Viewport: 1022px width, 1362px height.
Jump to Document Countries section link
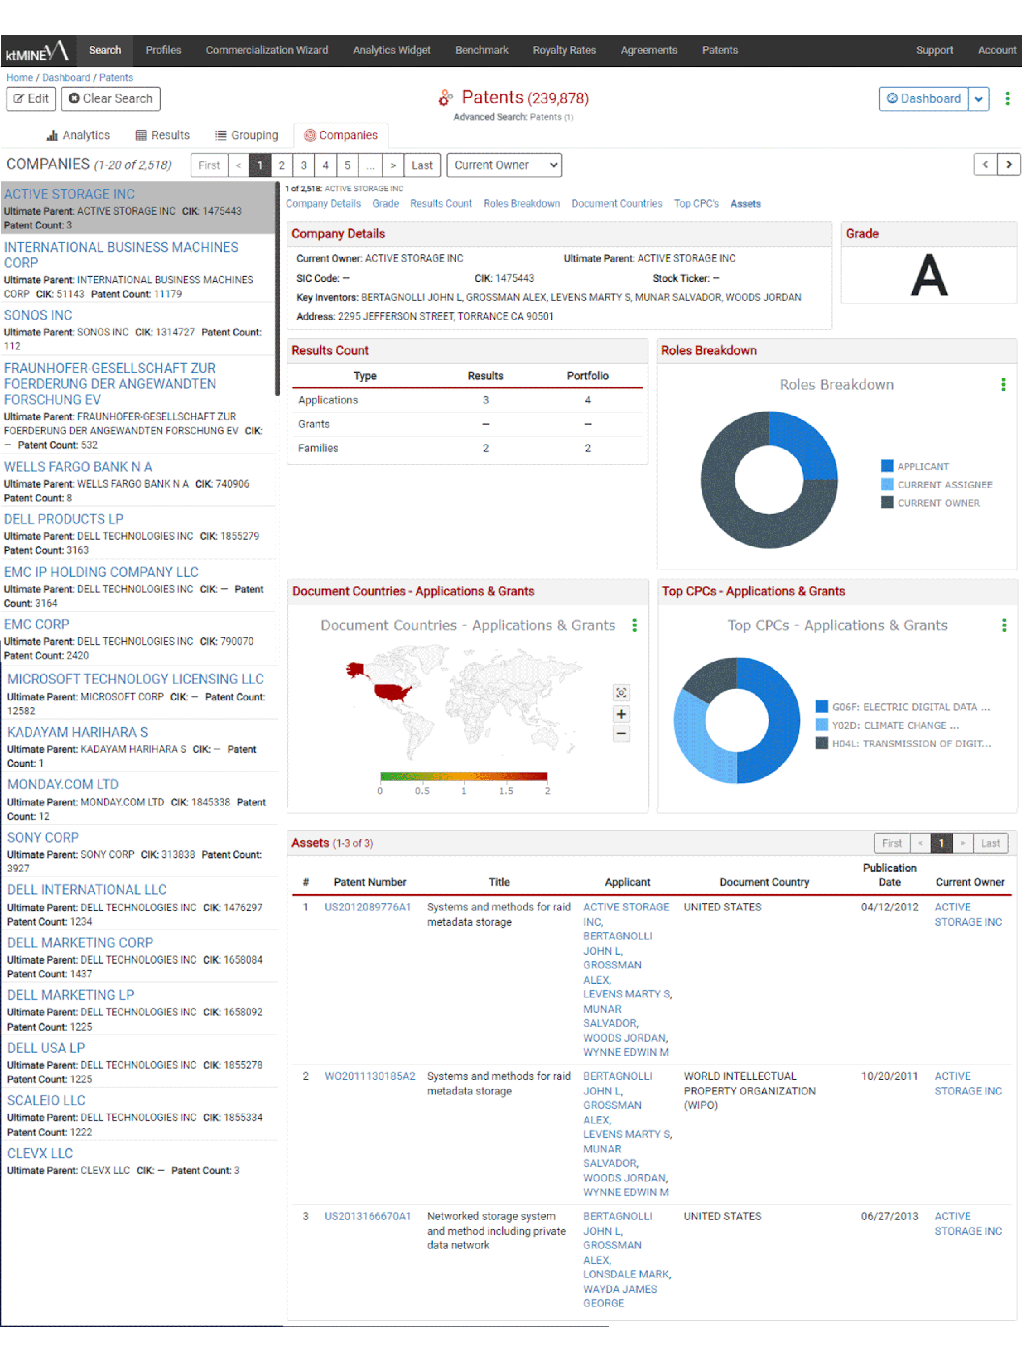pos(616,204)
